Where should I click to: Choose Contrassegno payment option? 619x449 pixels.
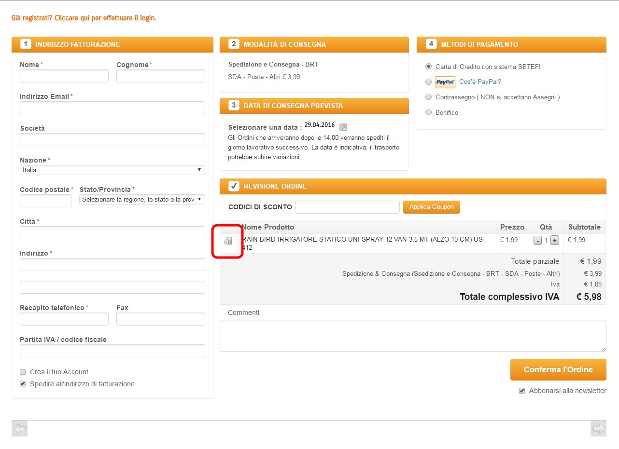point(428,97)
